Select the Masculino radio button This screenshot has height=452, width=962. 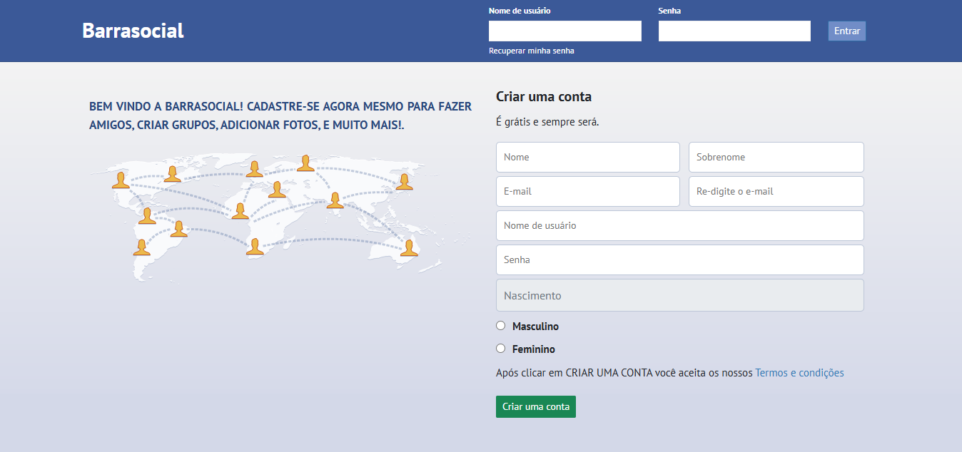(500, 325)
